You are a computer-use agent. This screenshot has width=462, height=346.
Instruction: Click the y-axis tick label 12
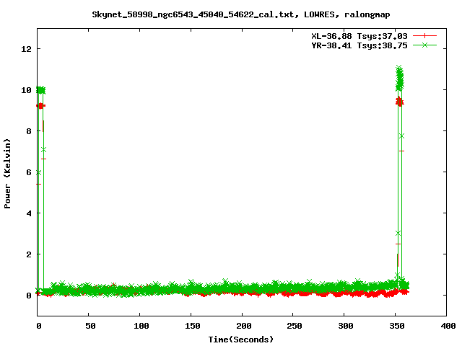click(26, 49)
